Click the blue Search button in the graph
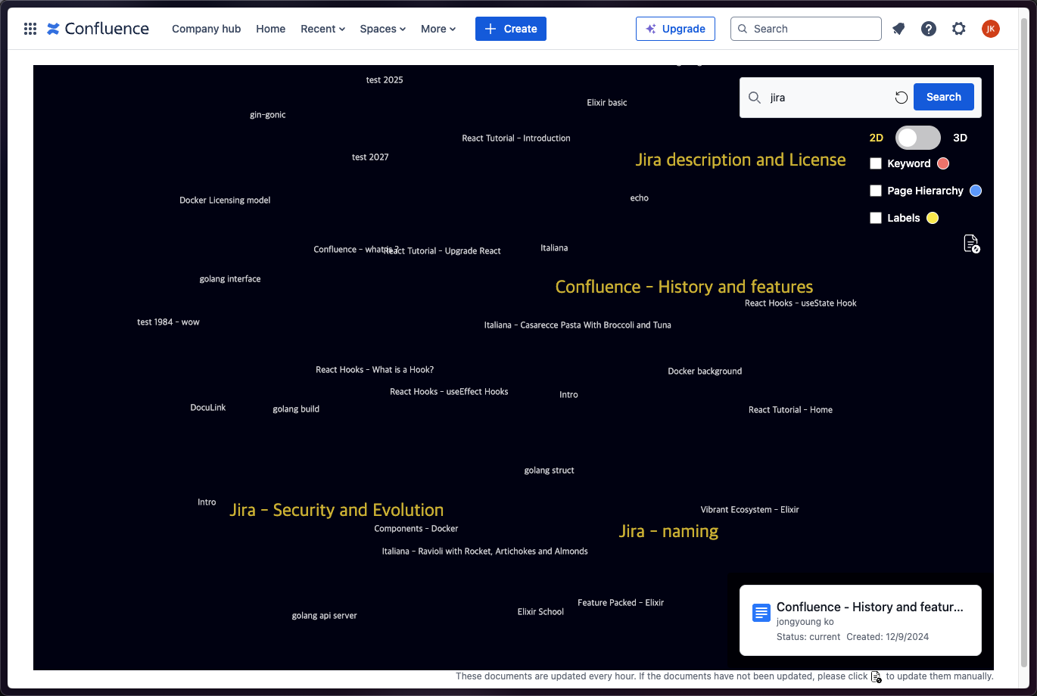Image resolution: width=1037 pixels, height=696 pixels. 944,97
